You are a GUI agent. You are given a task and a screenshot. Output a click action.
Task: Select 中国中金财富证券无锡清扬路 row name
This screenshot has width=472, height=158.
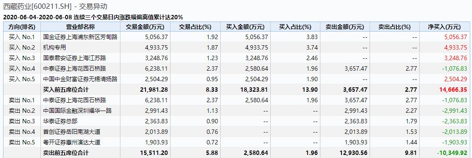[80, 79]
